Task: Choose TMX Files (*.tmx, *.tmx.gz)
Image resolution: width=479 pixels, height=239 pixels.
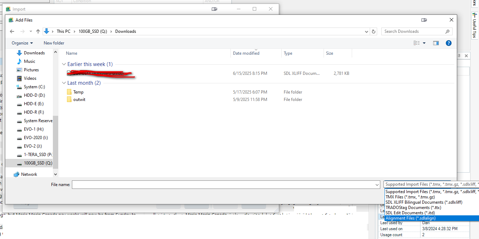Action: click(432, 197)
